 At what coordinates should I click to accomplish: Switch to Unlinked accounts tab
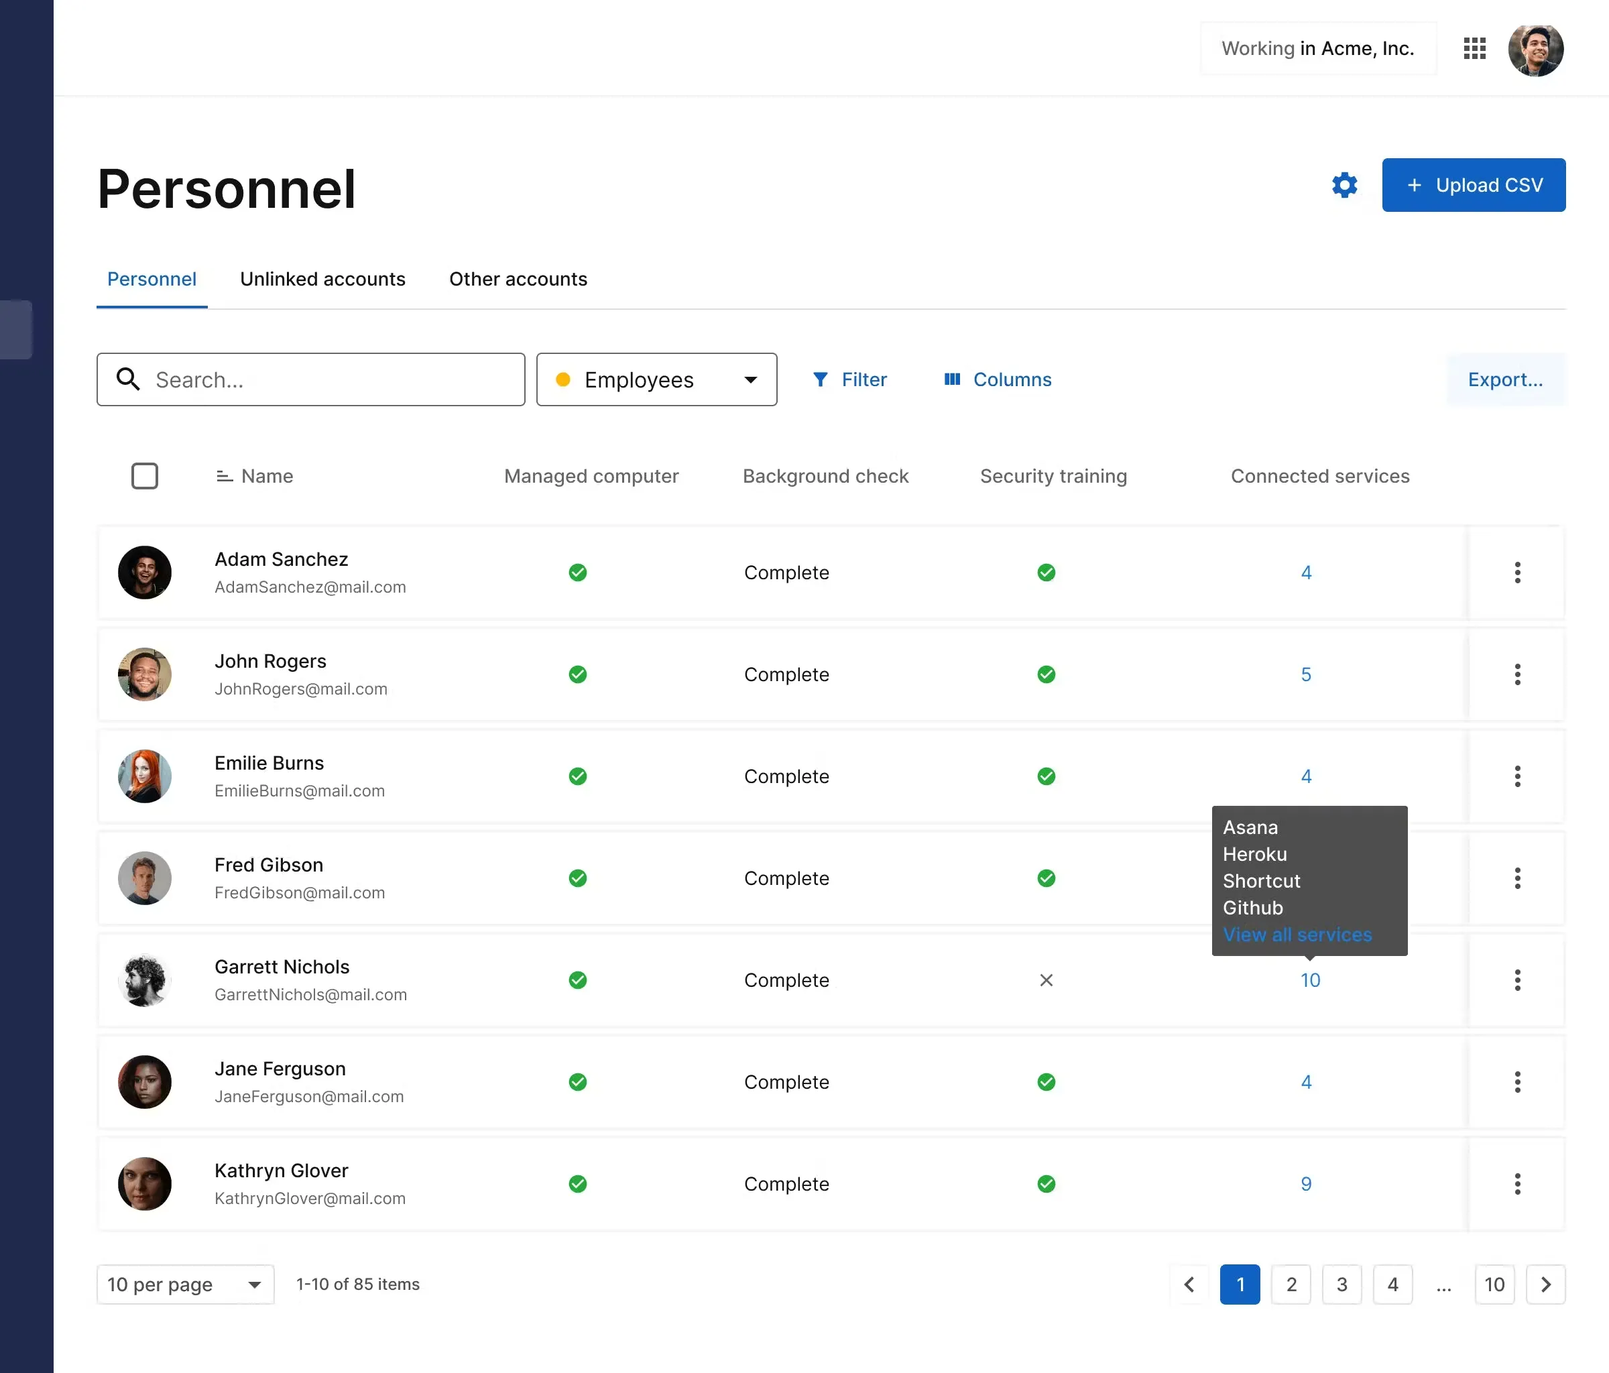point(322,279)
